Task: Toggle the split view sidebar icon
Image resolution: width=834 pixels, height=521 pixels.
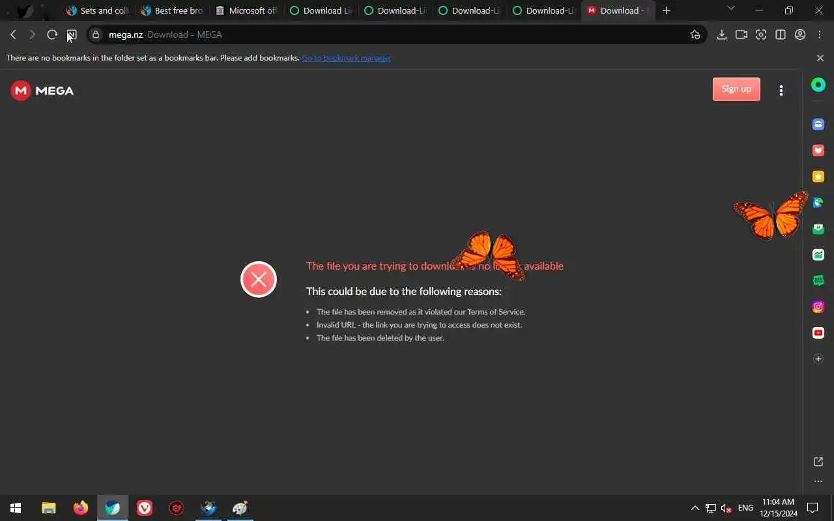Action: 781,35
